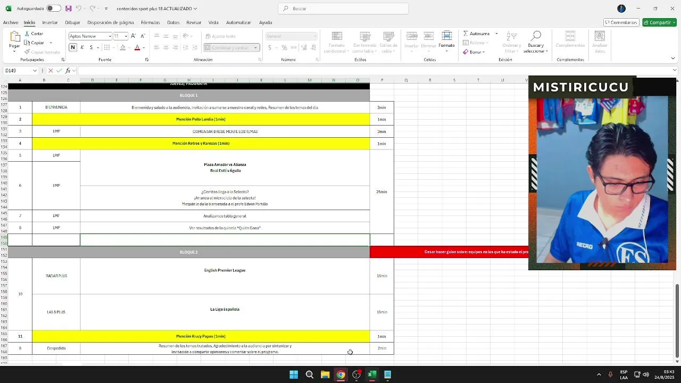Screen dimensions: 681x383
Task: Toggle the Autoguardado switch
Action: (53, 9)
